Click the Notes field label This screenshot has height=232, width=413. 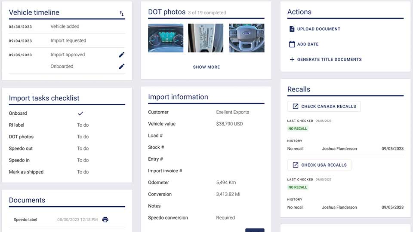(x=154, y=206)
